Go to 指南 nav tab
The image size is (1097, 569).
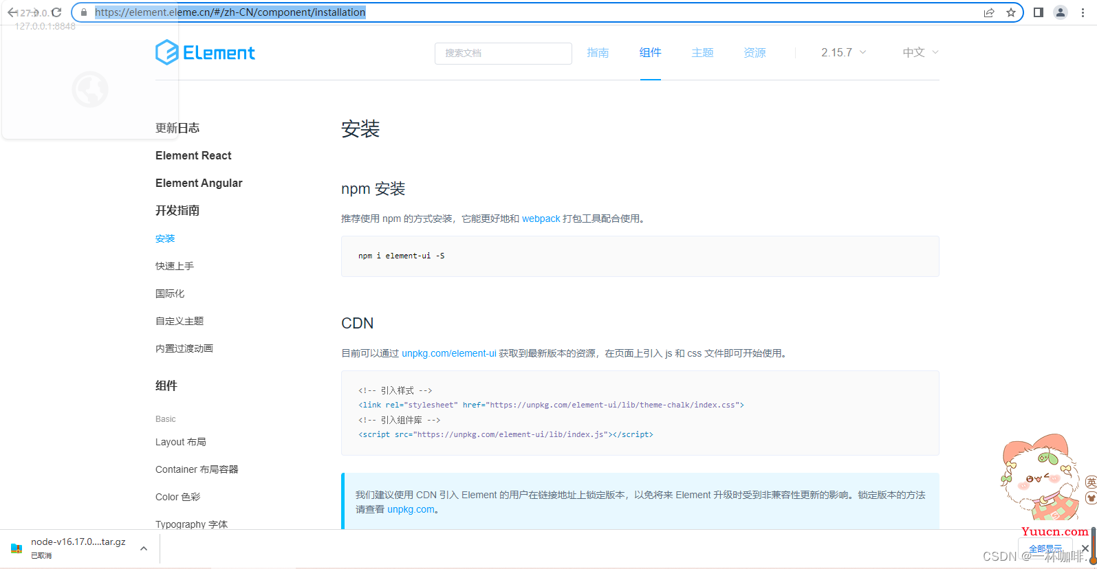pyautogui.click(x=598, y=53)
